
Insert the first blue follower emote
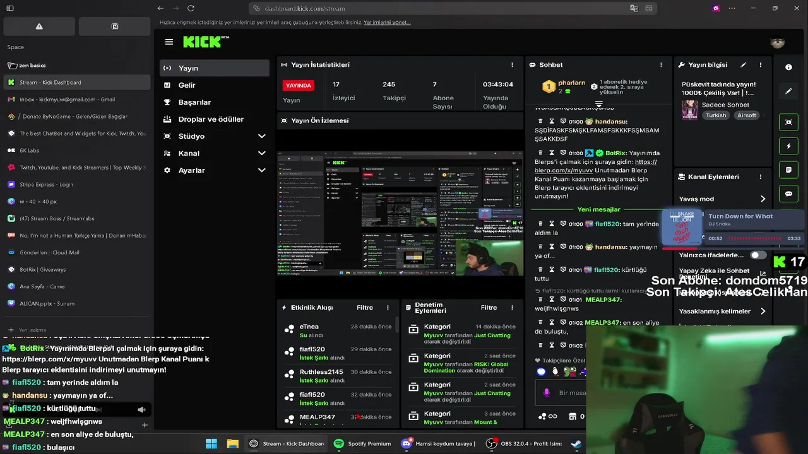point(541,371)
